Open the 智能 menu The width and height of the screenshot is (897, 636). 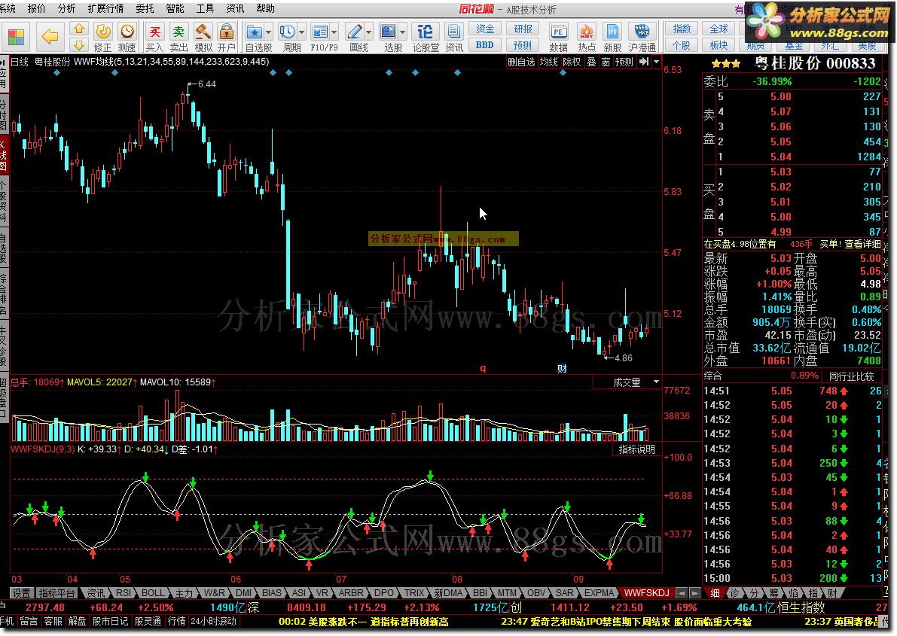tap(175, 8)
